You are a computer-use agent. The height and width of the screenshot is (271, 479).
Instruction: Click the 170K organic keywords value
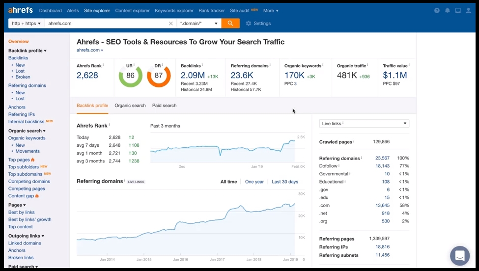[294, 75]
